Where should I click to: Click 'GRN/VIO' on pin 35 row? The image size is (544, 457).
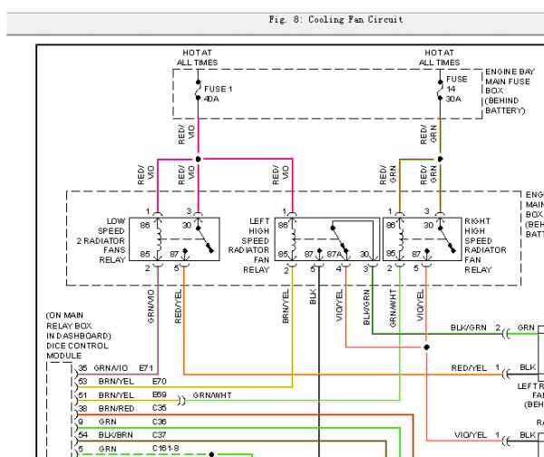(111, 368)
